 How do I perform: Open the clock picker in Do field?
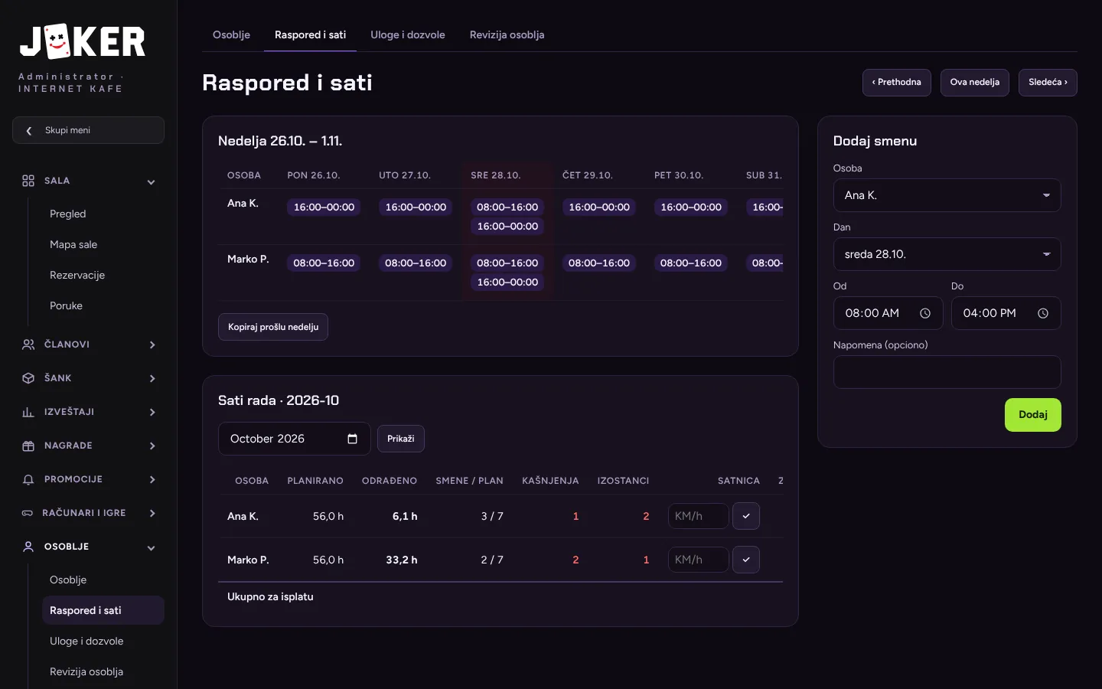coord(1043,313)
